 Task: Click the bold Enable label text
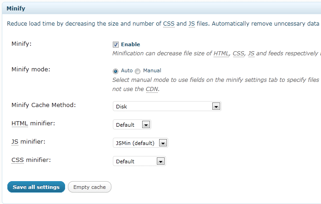pos(130,44)
